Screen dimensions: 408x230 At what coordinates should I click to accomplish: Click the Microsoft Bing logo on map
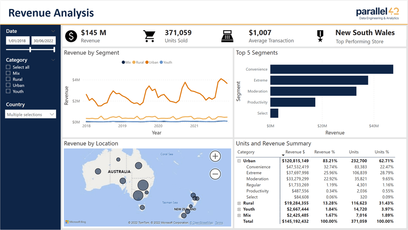pyautogui.click(x=77, y=222)
